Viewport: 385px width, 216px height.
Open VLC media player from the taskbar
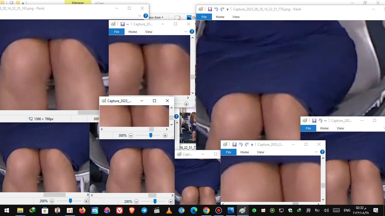point(169,210)
